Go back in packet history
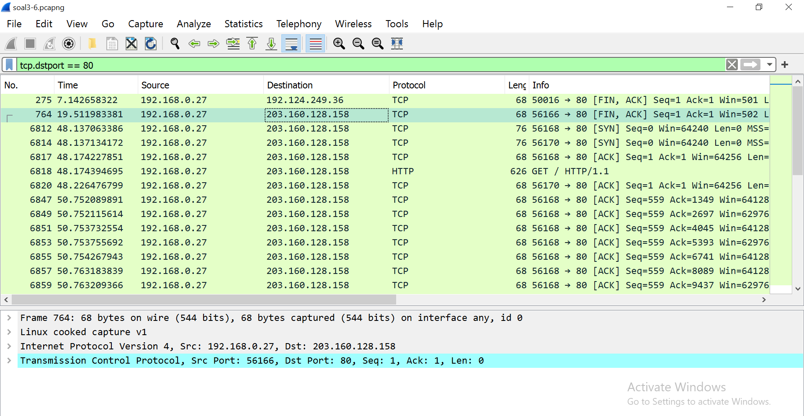The height and width of the screenshot is (416, 804). [194, 44]
